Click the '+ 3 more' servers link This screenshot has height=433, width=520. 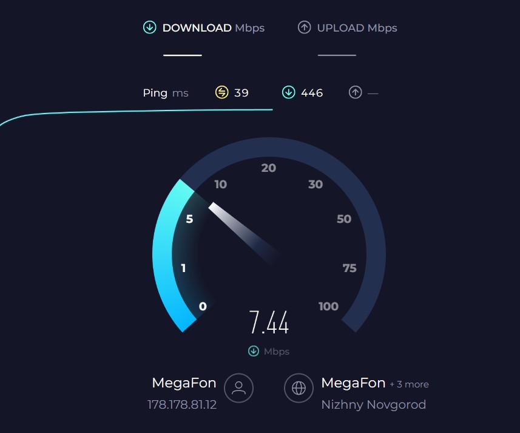pos(409,384)
